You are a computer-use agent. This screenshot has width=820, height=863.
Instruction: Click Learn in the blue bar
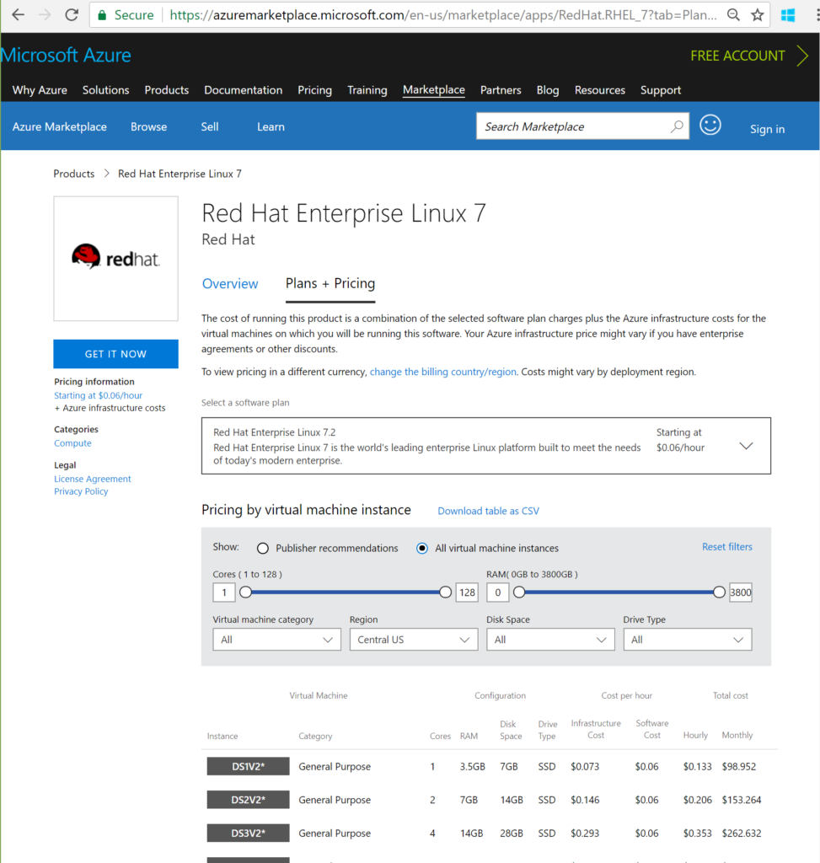tap(271, 126)
